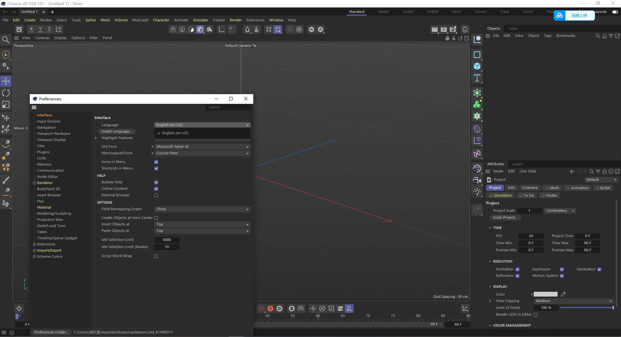Open the GUI Font dropdown
This screenshot has height=337, width=621.
202,147
